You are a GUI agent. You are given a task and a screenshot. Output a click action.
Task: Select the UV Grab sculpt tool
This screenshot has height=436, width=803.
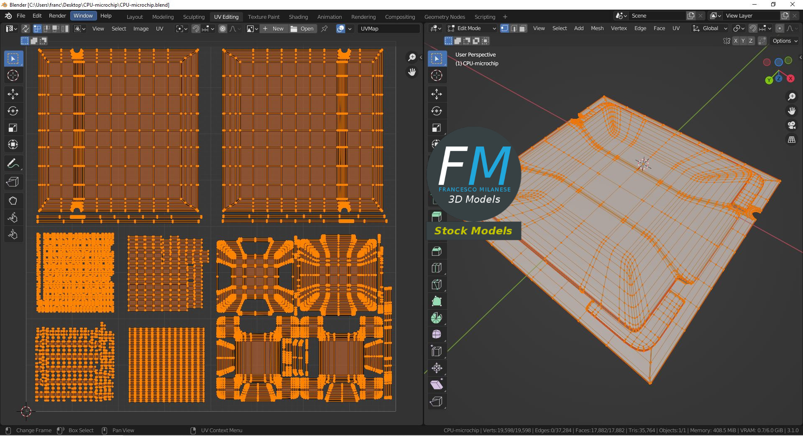click(x=13, y=201)
